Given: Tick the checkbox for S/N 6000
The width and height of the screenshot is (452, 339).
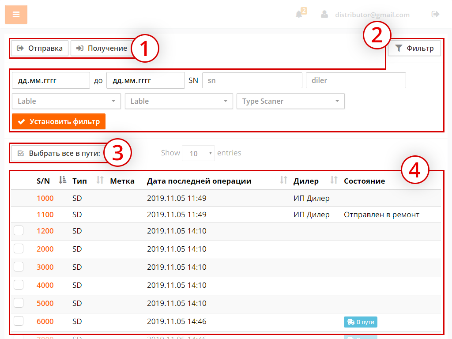Looking at the screenshot, I should click(x=19, y=321).
